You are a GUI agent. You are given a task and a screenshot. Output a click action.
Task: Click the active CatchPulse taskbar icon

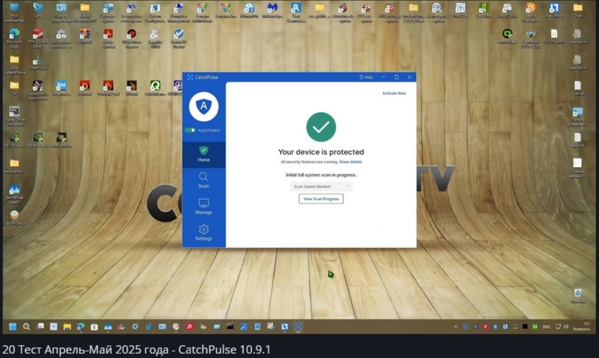click(x=298, y=327)
